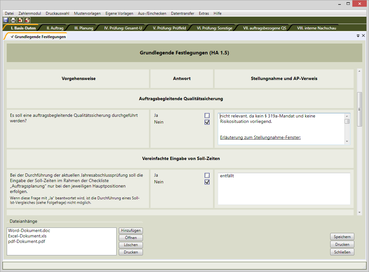This screenshot has width=369, height=272.
Task: Click the blue floppy disk save icon
Action: point(6,20)
